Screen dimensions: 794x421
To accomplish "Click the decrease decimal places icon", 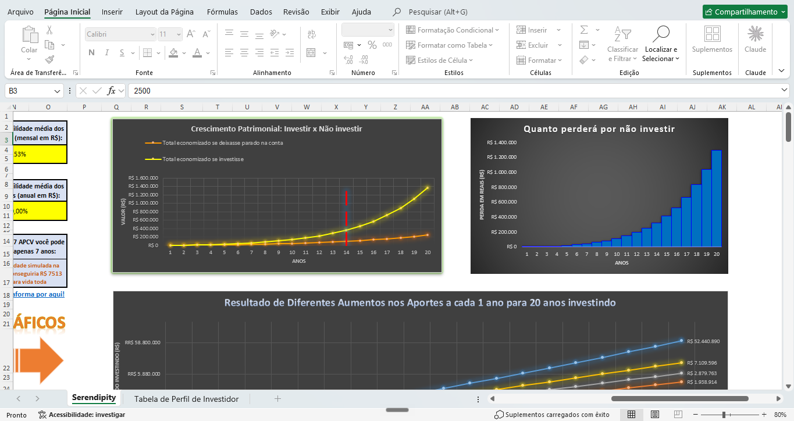I will click(365, 59).
